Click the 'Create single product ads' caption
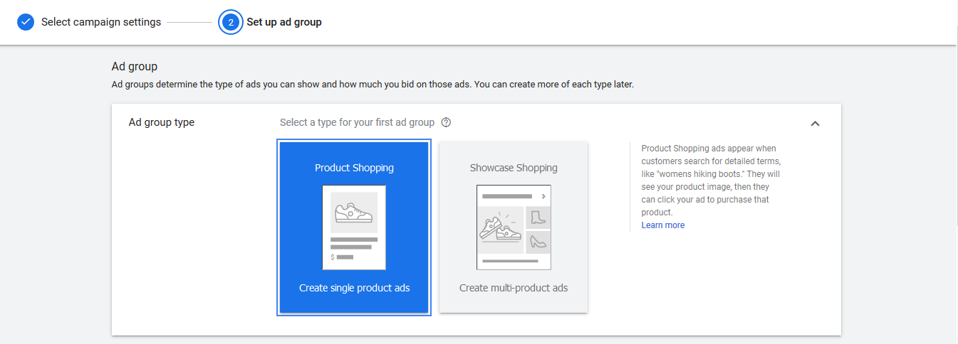 [354, 288]
